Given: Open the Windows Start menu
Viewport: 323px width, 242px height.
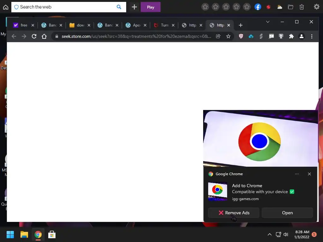Looking at the screenshot, I should tap(10, 234).
